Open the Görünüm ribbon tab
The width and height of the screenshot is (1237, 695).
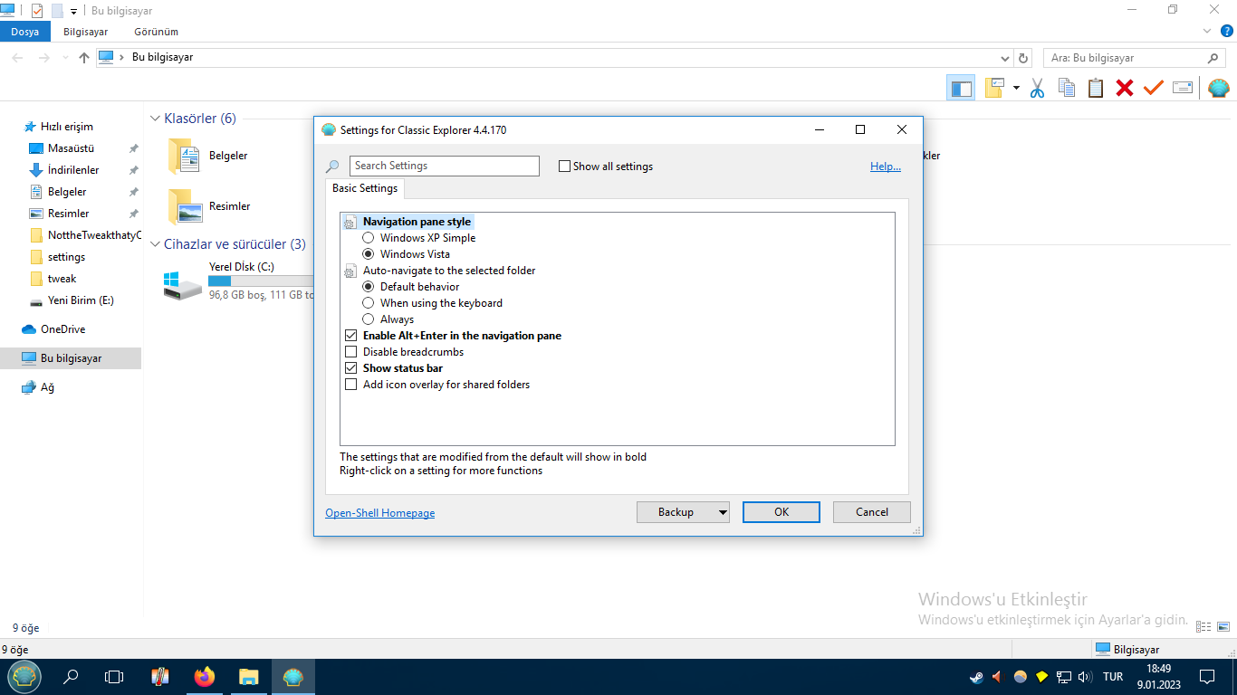tap(156, 32)
